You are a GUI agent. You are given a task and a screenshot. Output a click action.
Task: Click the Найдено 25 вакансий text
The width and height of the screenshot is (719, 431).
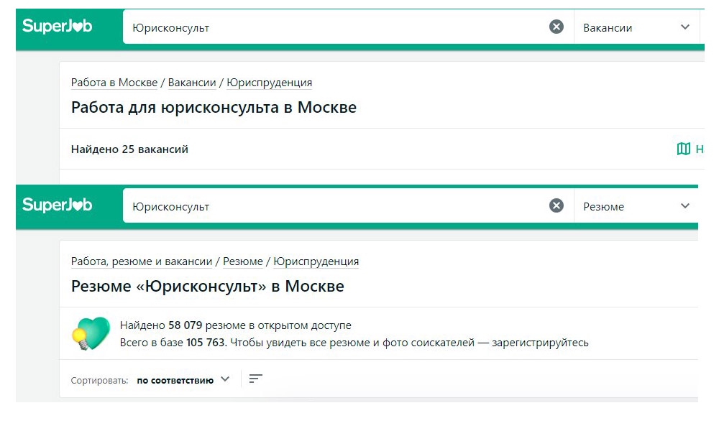[x=129, y=149]
